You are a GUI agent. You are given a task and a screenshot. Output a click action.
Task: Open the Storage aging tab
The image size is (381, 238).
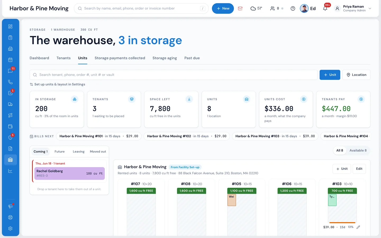coord(165,58)
